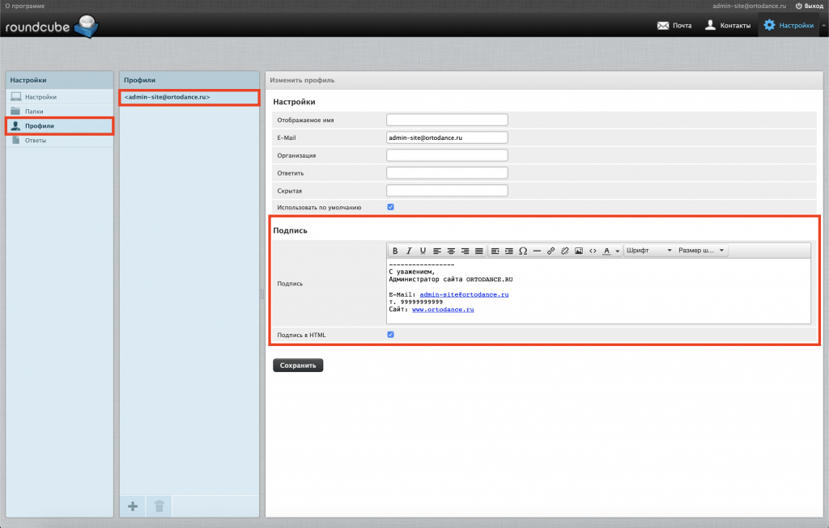Open Папки section in sidebar

pyautogui.click(x=60, y=112)
